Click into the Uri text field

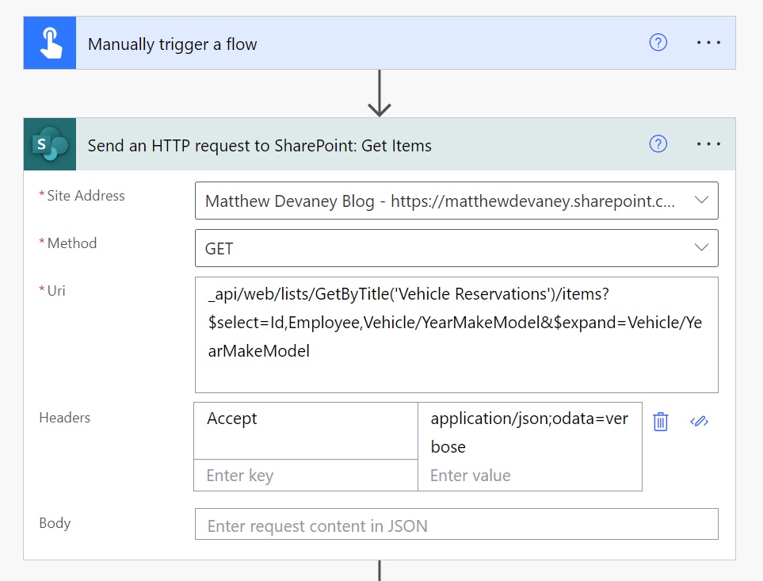pos(456,334)
